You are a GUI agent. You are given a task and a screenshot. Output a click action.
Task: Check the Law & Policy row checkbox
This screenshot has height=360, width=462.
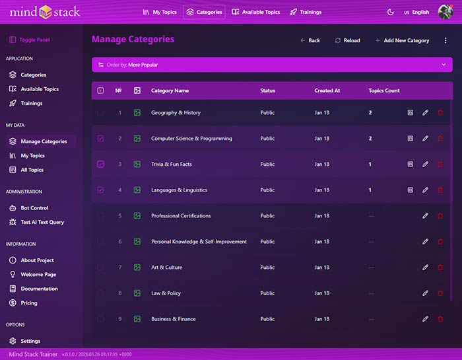click(100, 293)
